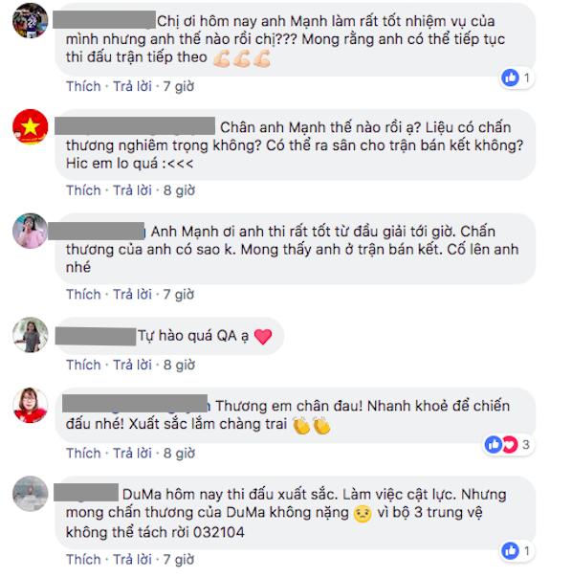Open the '7 giờ' timestamp of the DuMa comment

pyautogui.click(x=179, y=560)
